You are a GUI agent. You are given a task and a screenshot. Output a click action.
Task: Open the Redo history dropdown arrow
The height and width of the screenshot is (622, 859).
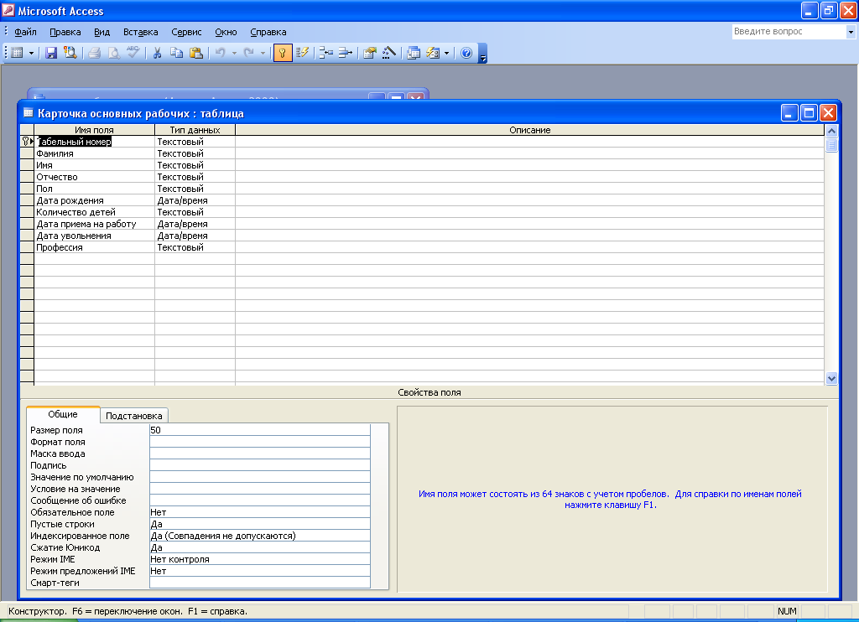pyautogui.click(x=263, y=53)
